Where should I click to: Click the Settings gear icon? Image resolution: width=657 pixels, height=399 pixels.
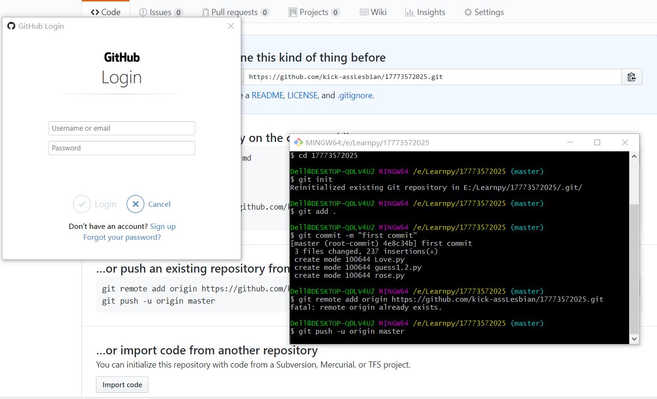[x=467, y=12]
